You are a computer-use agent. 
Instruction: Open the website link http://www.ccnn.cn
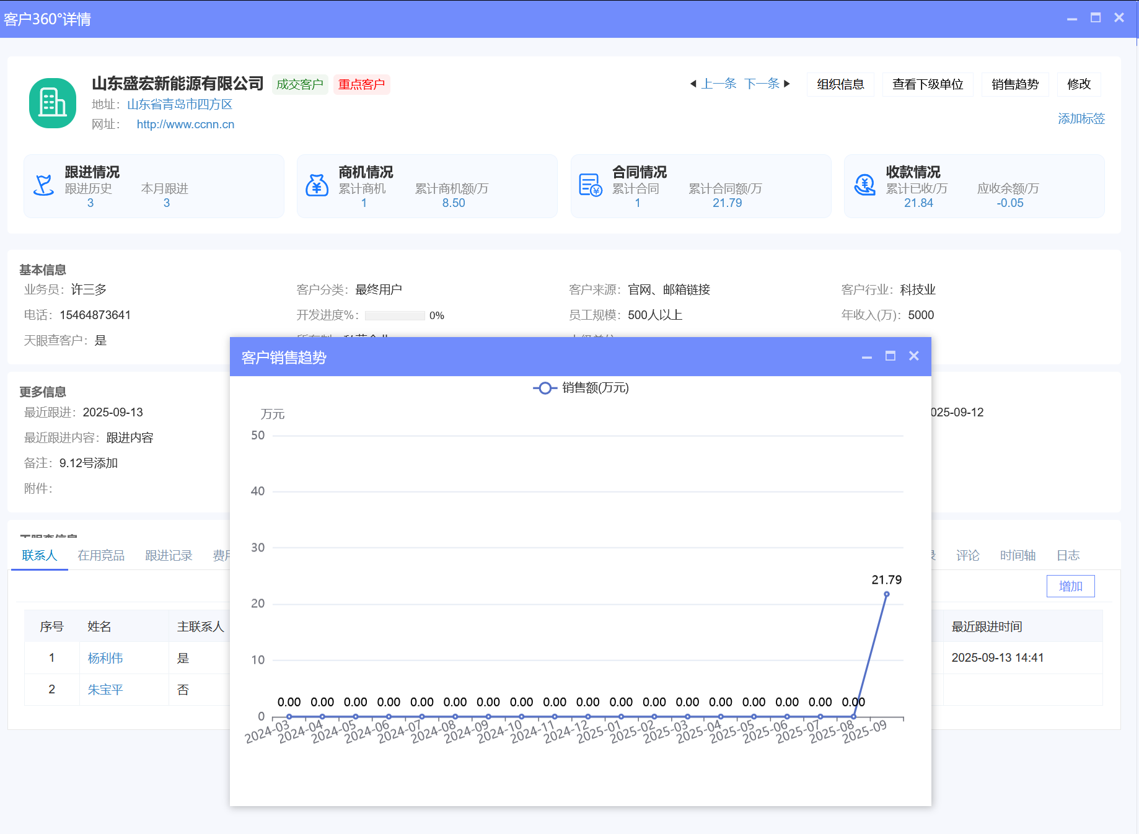point(185,124)
